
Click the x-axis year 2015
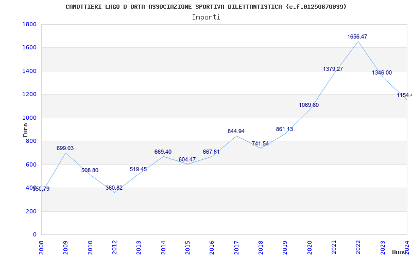click(x=187, y=248)
